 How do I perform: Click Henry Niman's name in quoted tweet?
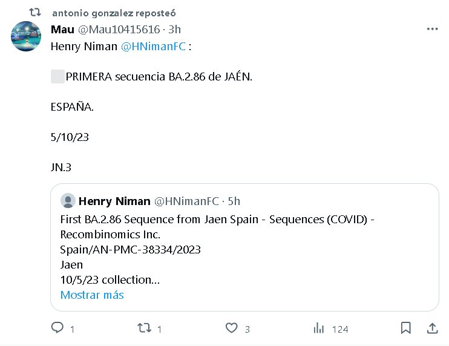[114, 201]
